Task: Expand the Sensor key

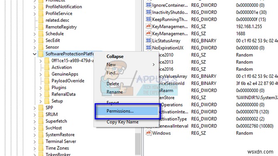Action: coord(35,47)
